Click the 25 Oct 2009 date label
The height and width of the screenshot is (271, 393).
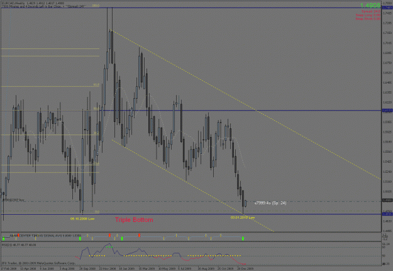coord(225,268)
